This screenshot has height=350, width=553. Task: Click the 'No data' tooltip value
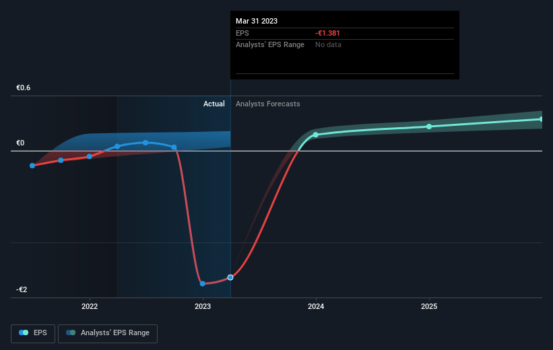[328, 45]
